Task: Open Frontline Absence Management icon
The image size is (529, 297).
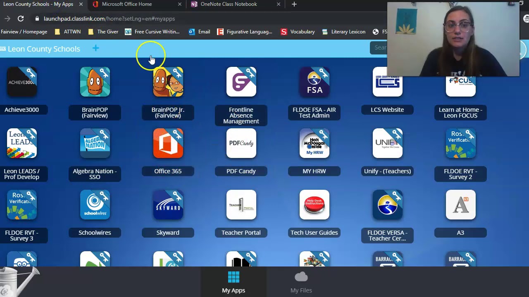Action: pos(241,82)
